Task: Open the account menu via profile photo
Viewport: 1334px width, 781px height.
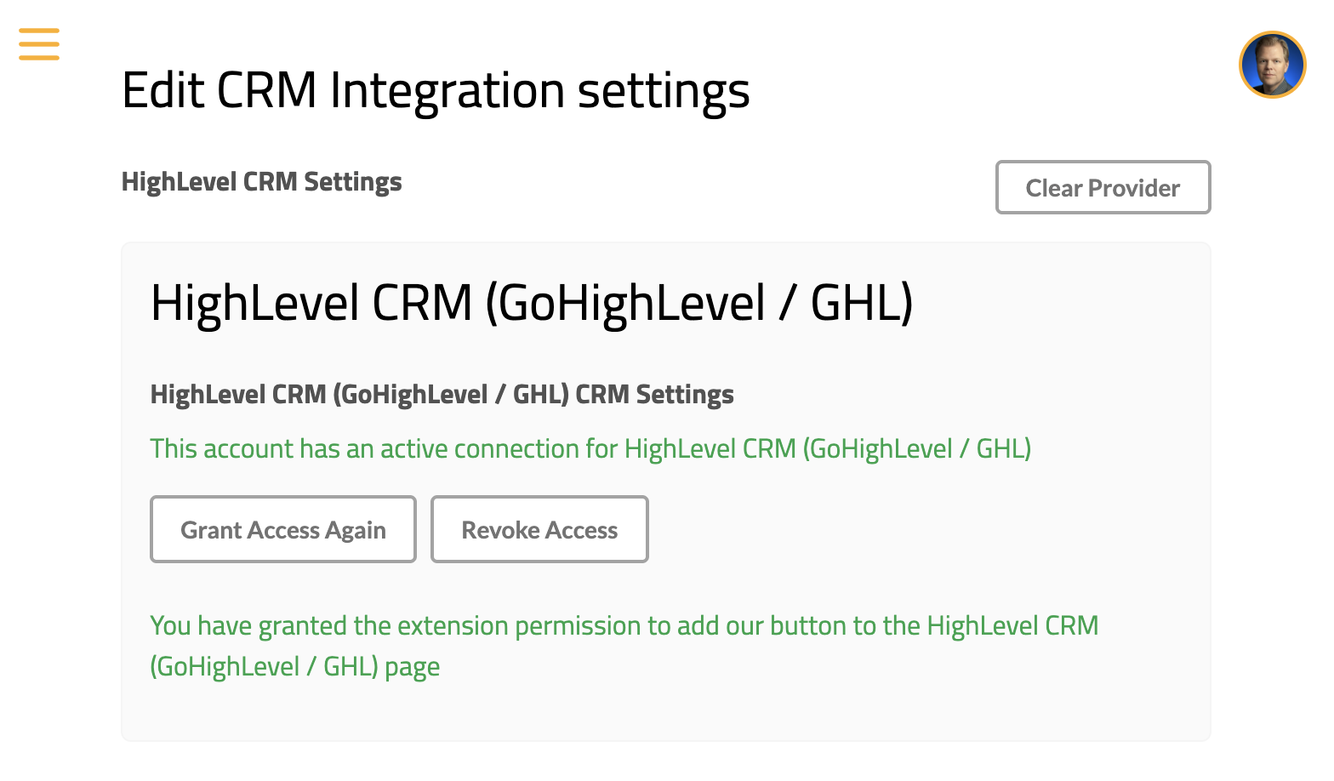Action: (1272, 65)
